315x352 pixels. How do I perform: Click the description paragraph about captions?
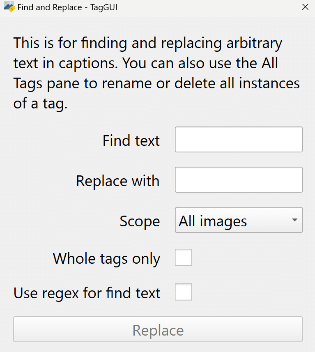156,73
